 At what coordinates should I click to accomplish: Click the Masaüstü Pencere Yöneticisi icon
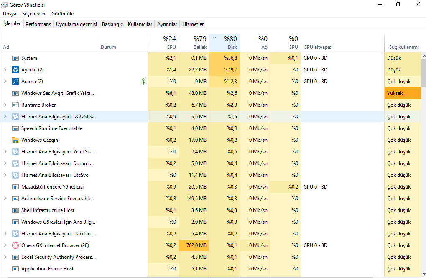15,187
